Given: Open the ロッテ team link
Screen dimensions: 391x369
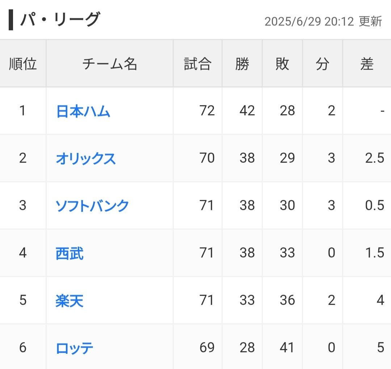Looking at the screenshot, I should (75, 348).
